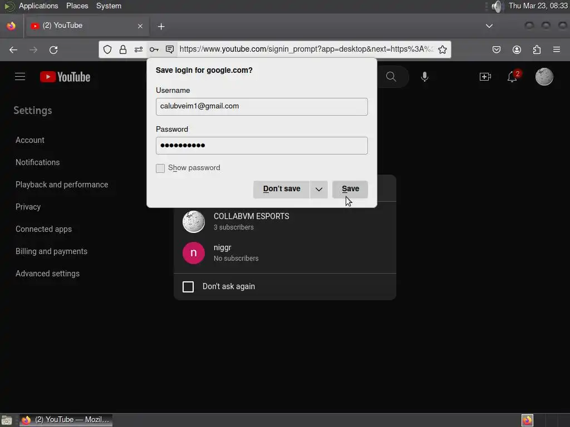Open the Places menu
Image resolution: width=570 pixels, height=427 pixels.
(77, 6)
